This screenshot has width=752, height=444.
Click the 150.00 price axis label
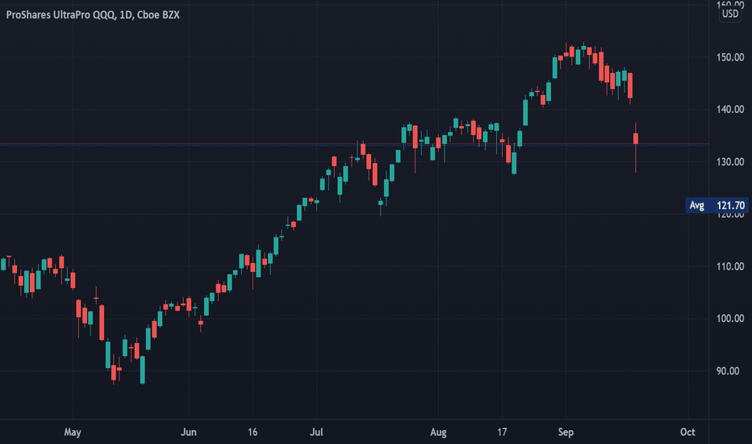(730, 57)
